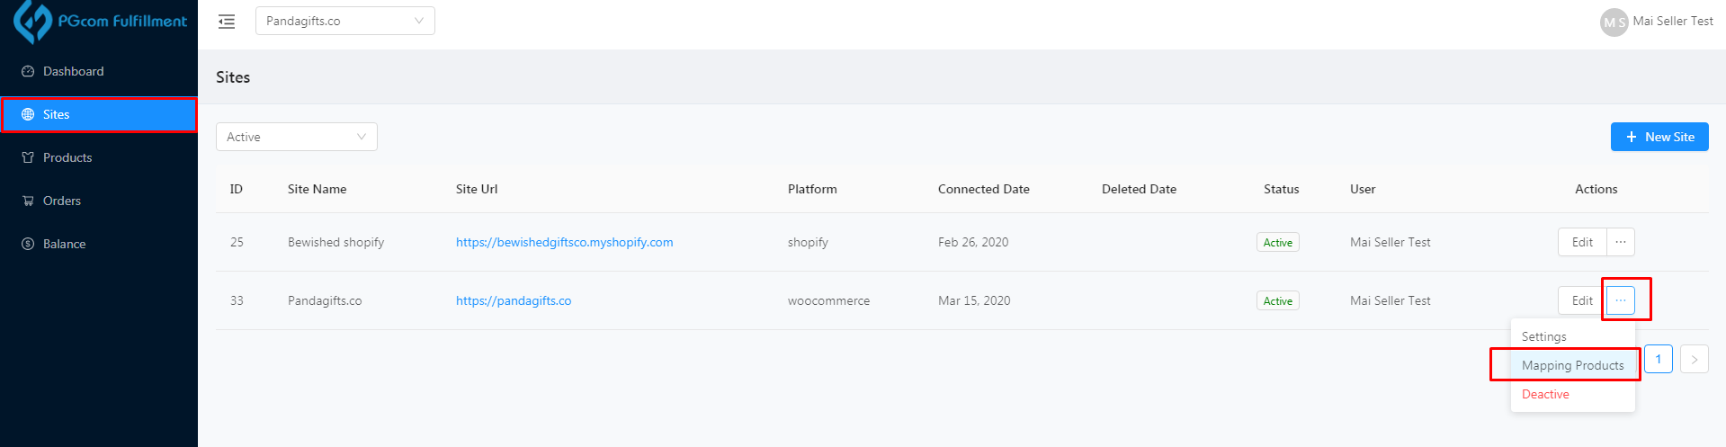Edit the Pandagifts.co site
1726x447 pixels.
point(1581,300)
